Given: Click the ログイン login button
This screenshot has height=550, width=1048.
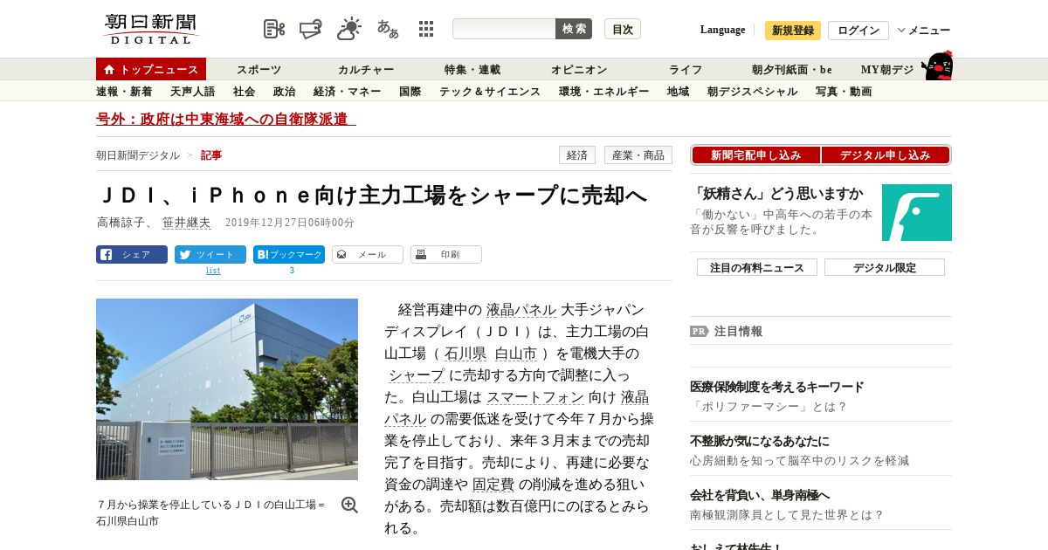Looking at the screenshot, I should 858,31.
